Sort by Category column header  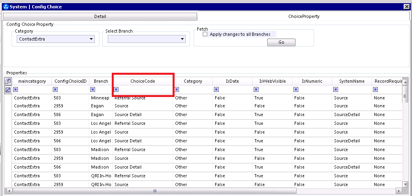pos(193,81)
